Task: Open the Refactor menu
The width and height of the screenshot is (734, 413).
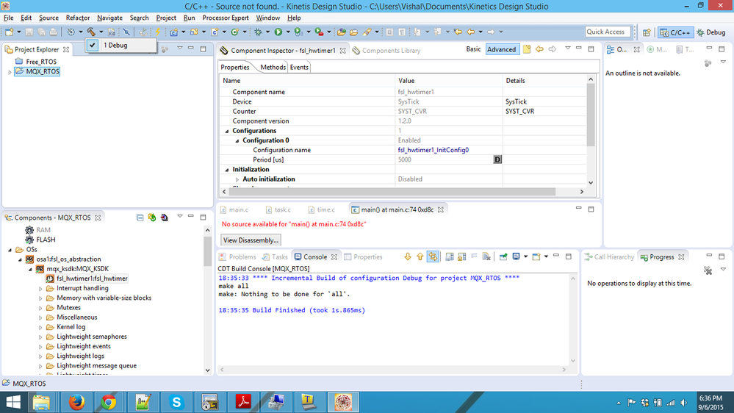Action: [78, 18]
